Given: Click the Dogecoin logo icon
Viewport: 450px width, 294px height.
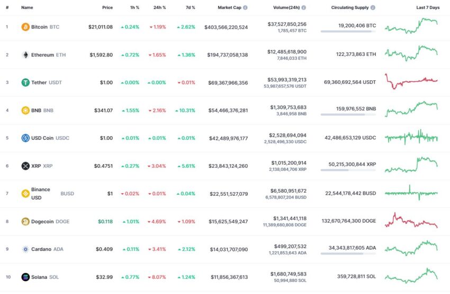Looking at the screenshot, I should (x=25, y=221).
